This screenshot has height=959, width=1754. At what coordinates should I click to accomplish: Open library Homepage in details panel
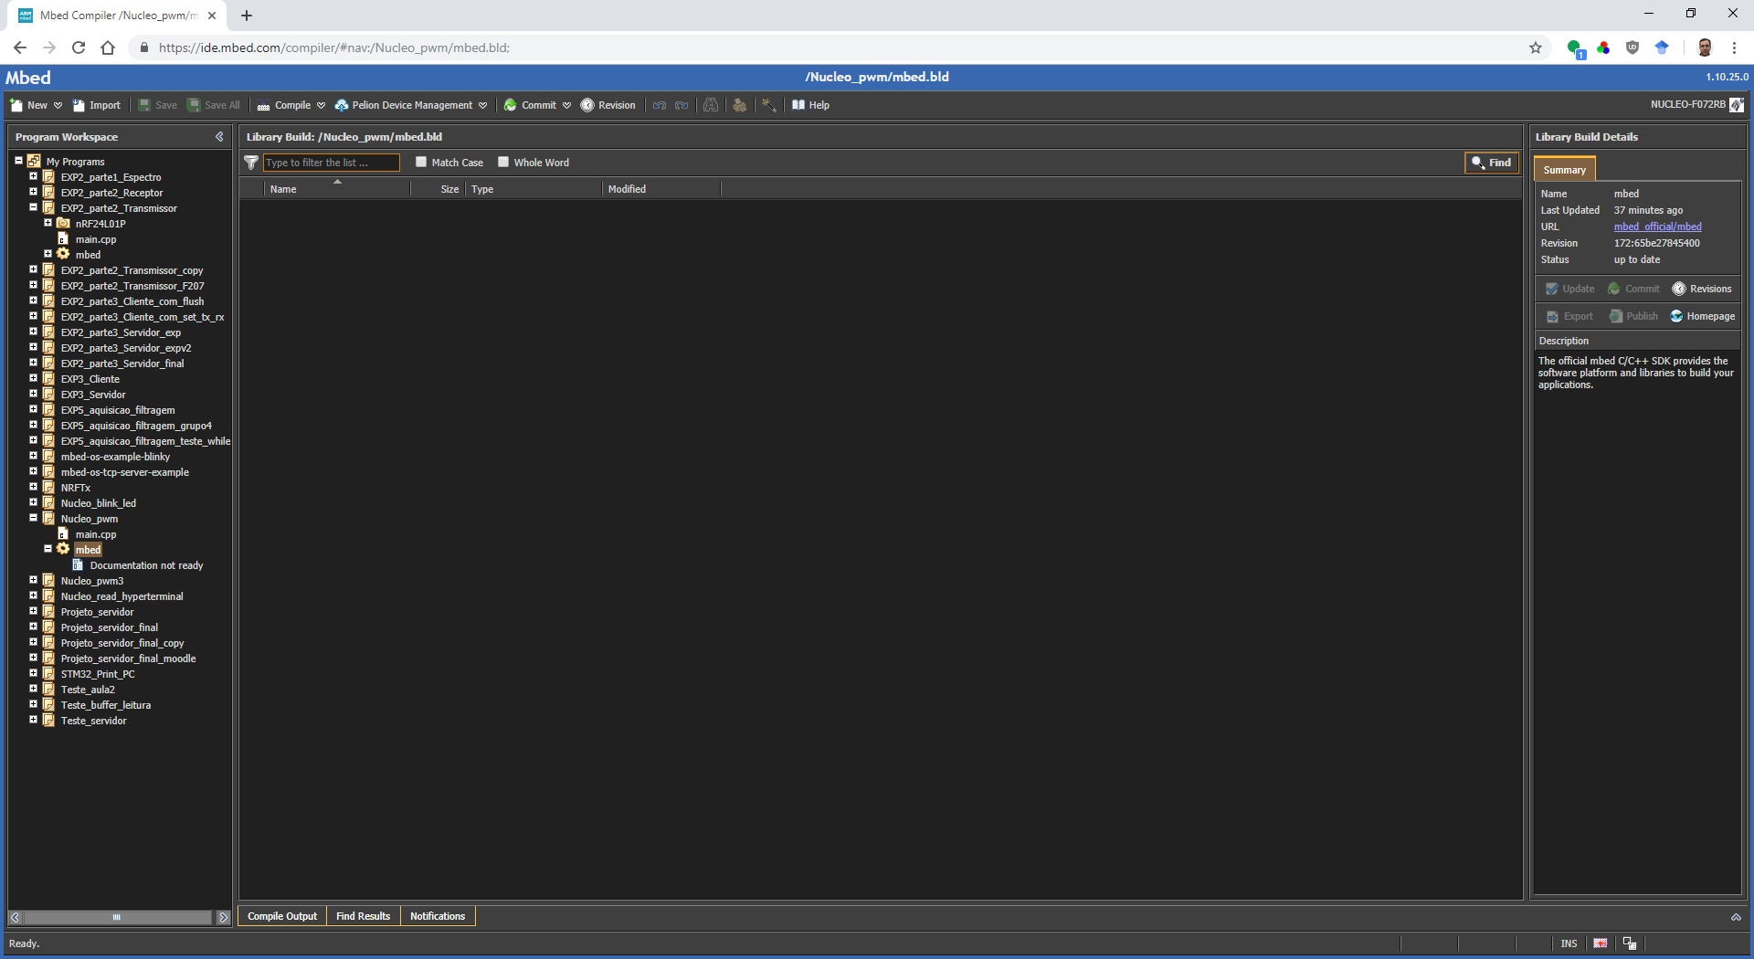pos(1702,316)
